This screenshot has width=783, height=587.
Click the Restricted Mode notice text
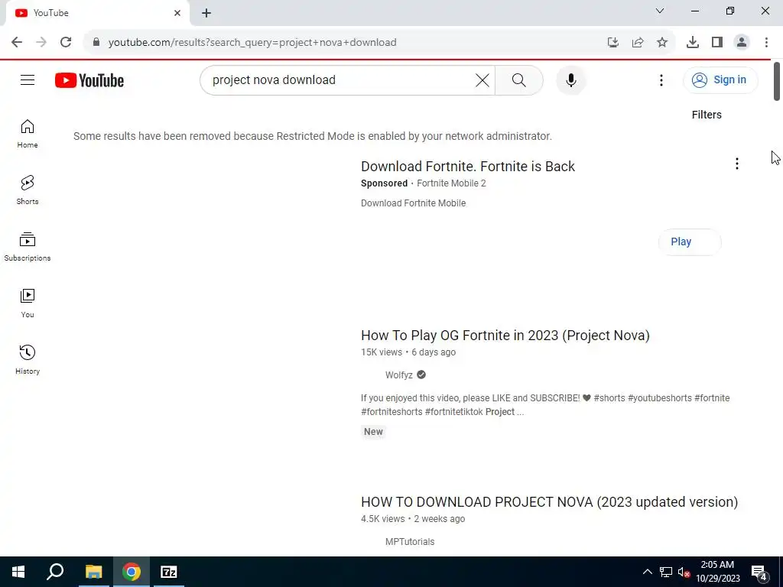click(x=313, y=136)
